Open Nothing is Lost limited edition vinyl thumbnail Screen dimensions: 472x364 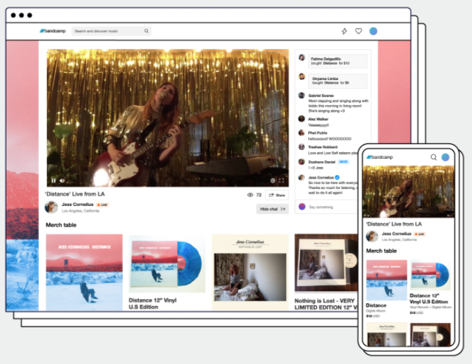coord(326,263)
